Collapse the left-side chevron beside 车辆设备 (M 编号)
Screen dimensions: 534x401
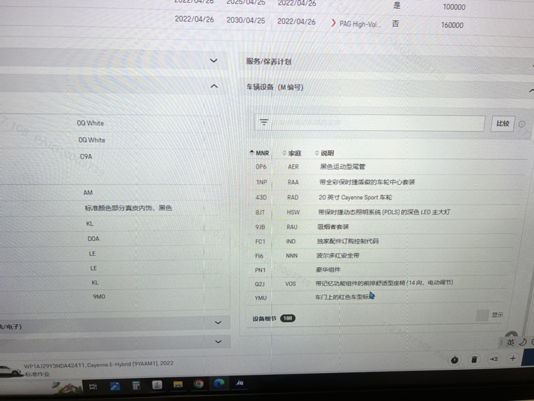(214, 86)
